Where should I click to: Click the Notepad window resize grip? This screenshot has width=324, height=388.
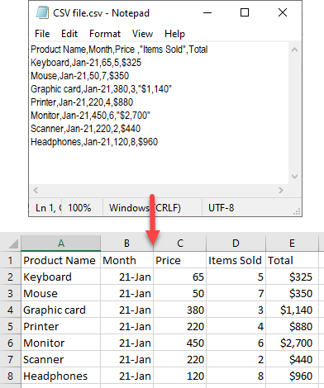point(297,211)
